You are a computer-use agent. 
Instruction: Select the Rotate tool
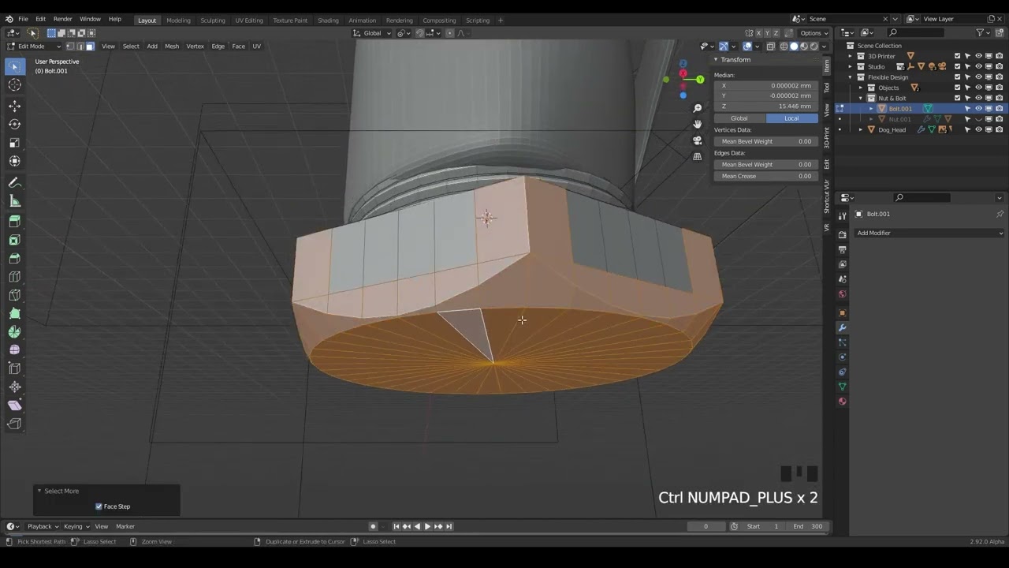[15, 124]
